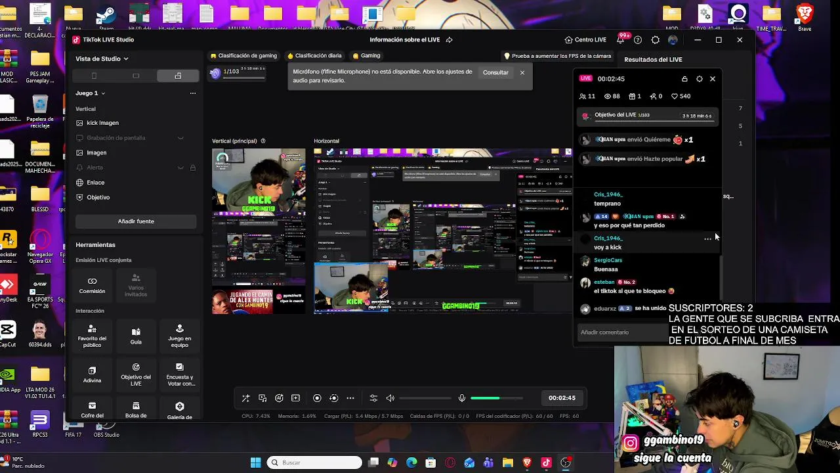The height and width of the screenshot is (473, 840).
Task: Lock the floating chat panel
Action: point(684,79)
